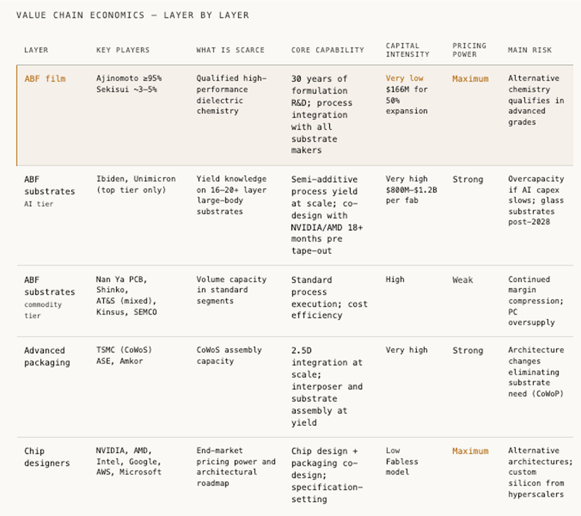Click 'End-market pricing power and architectural roadmap' cell
The height and width of the screenshot is (516, 581).
(236, 467)
